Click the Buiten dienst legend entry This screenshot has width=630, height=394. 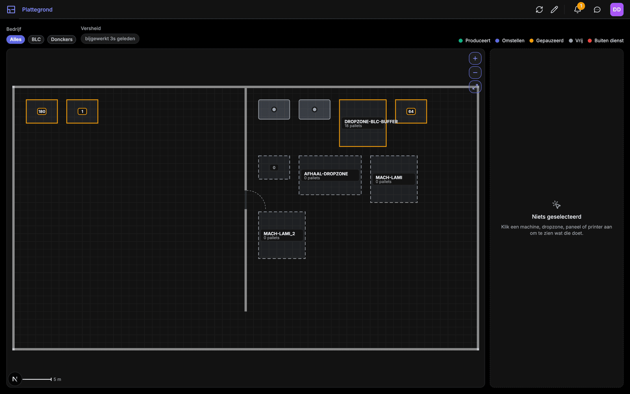606,41
